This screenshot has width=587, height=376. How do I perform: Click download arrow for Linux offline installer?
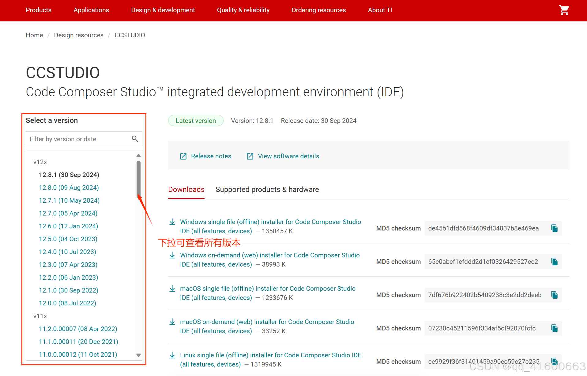tap(172, 355)
